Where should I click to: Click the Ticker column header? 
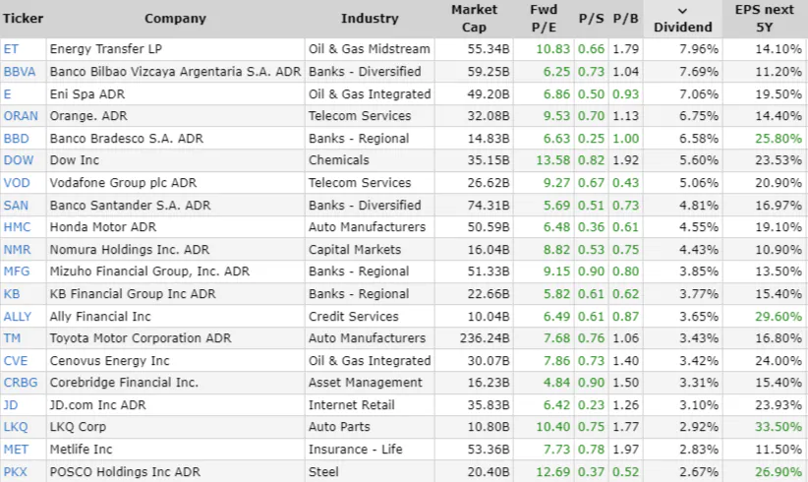click(23, 19)
